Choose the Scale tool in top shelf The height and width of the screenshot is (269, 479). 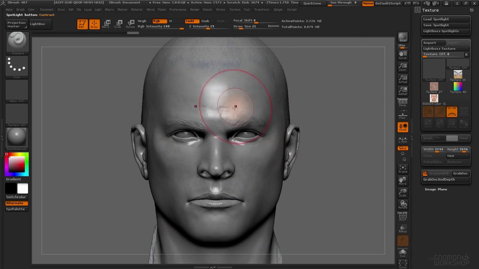pos(118,24)
